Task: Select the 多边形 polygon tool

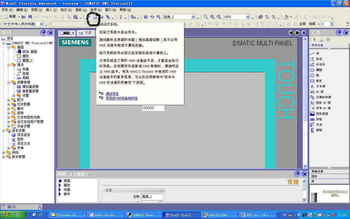Action: coord(317,64)
